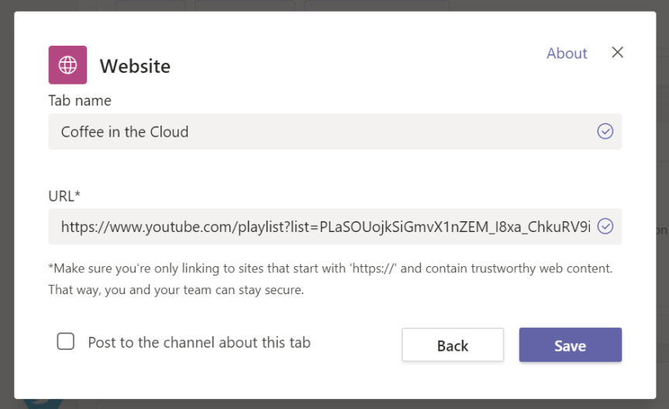669x409 pixels.
Task: Close the Website tab dialog
Action: coord(617,53)
